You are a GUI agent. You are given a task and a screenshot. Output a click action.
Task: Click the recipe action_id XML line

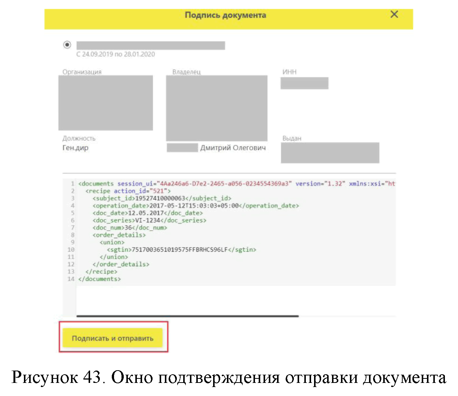coord(128,191)
